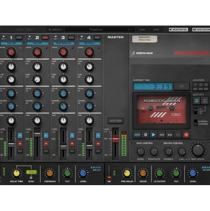Viewport: 210px width, 211px height.
Task: Open track 4 input dropdown
Action: tap(82, 37)
